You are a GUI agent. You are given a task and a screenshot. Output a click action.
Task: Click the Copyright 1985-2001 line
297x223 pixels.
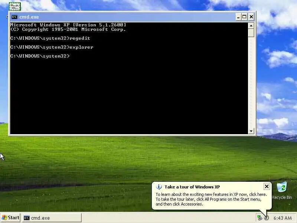coord(68,29)
